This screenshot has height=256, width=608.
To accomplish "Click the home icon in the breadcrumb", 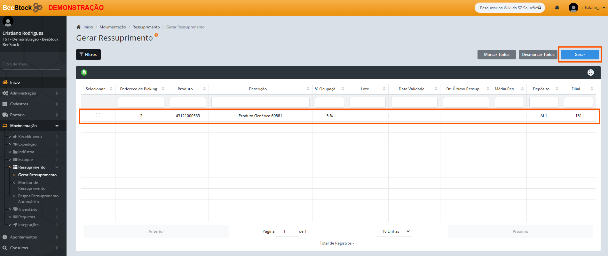I will coord(79,27).
